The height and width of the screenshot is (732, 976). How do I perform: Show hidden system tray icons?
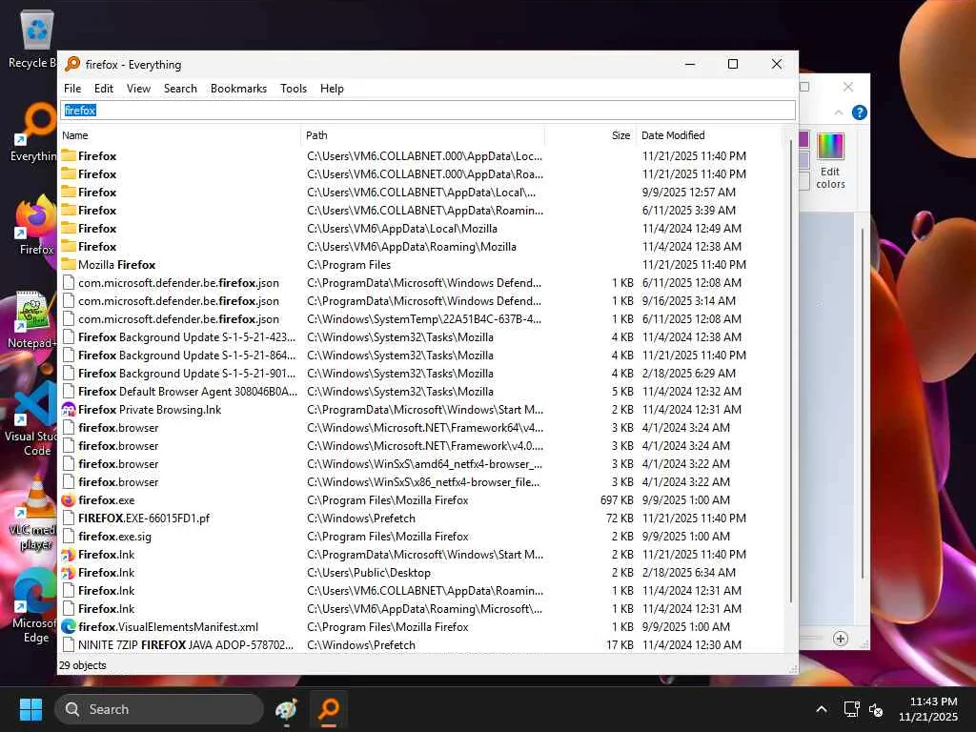pos(822,709)
